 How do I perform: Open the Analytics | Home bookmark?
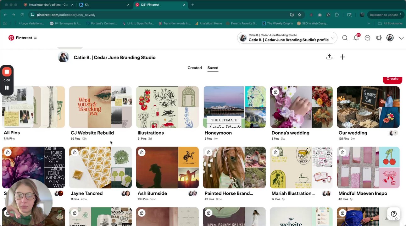[208, 23]
